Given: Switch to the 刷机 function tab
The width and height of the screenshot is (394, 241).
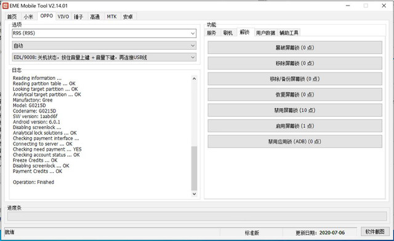Looking at the screenshot, I should (x=228, y=33).
